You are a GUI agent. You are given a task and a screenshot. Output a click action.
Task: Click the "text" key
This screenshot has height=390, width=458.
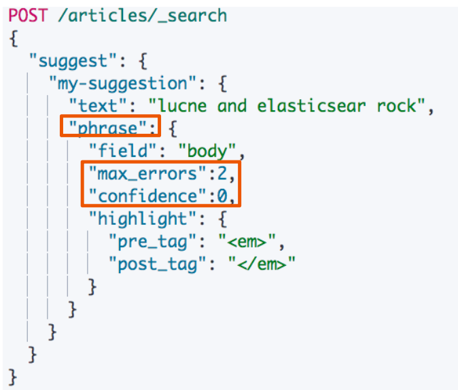[x=97, y=106]
